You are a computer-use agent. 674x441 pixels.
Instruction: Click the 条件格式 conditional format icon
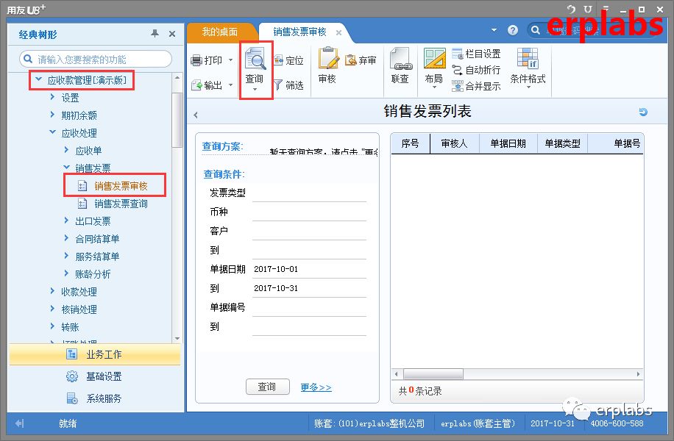[x=528, y=58]
